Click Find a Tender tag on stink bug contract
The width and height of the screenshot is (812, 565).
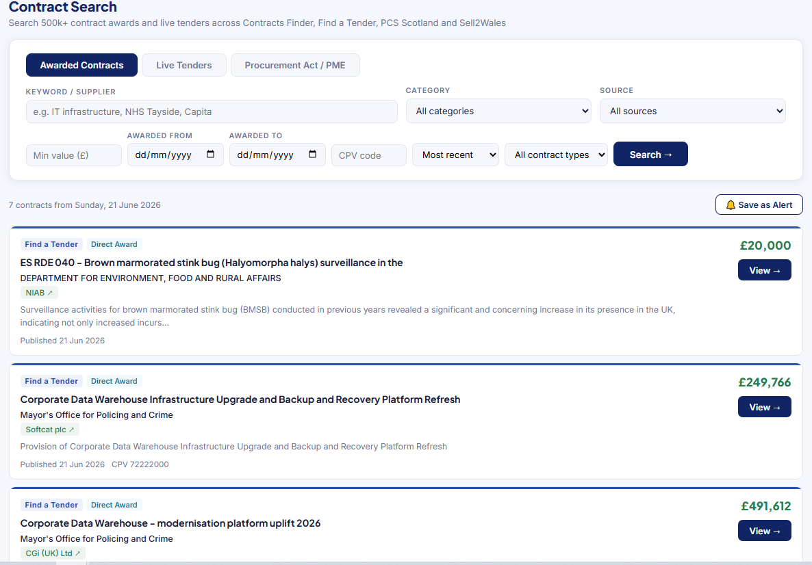(51, 244)
